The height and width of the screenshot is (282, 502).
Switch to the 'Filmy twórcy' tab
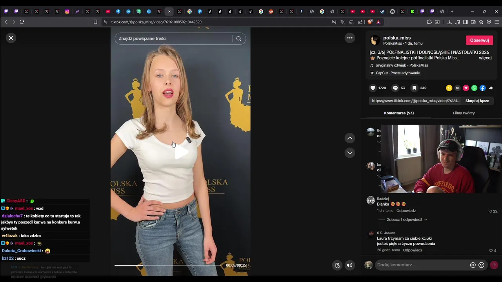[464, 113]
